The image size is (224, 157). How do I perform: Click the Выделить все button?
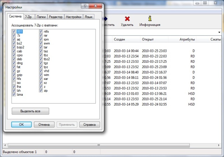[x=30, y=111]
